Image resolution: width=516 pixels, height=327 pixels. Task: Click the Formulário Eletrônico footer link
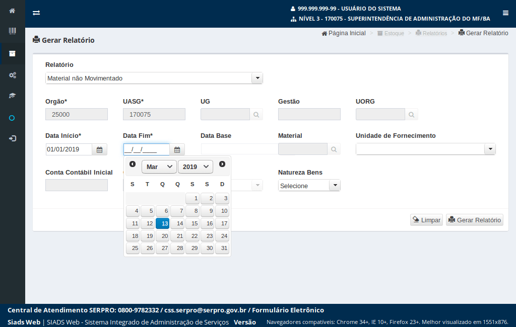(288, 310)
